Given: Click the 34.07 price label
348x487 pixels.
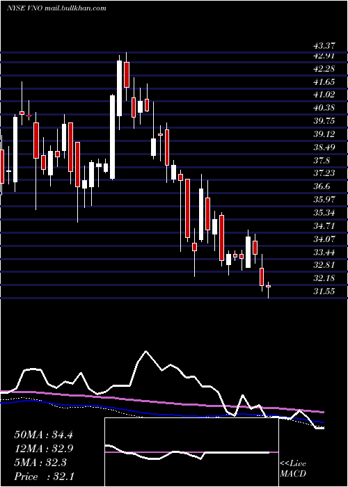Looking at the screenshot, I should (324, 239).
